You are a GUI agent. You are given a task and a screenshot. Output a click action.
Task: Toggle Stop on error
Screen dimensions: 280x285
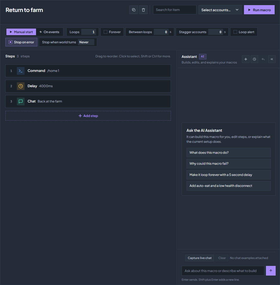coord(21,42)
